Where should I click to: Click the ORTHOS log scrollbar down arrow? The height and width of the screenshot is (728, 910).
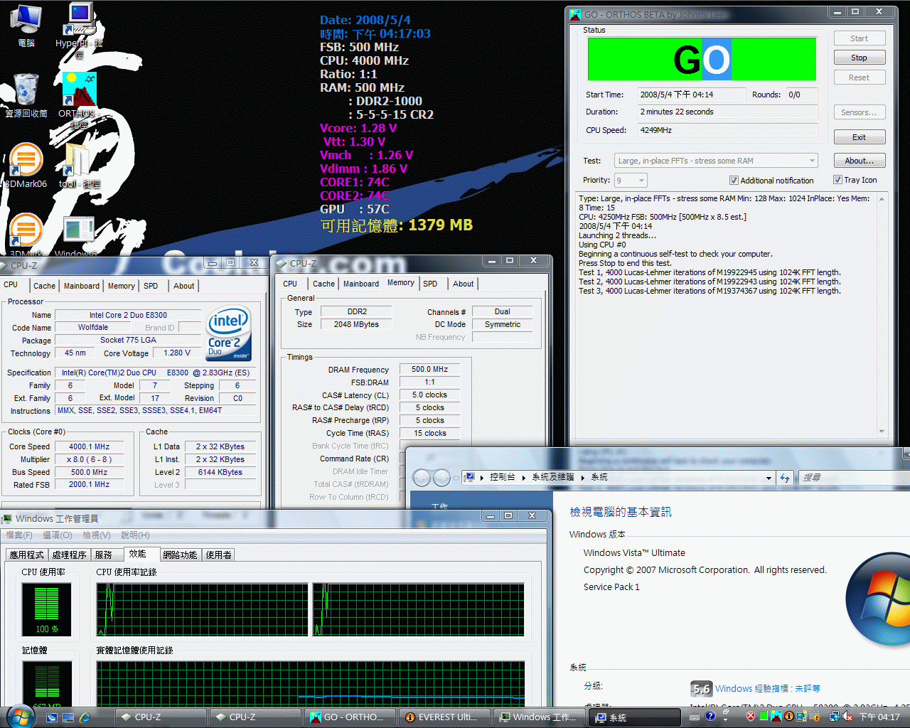click(x=882, y=432)
